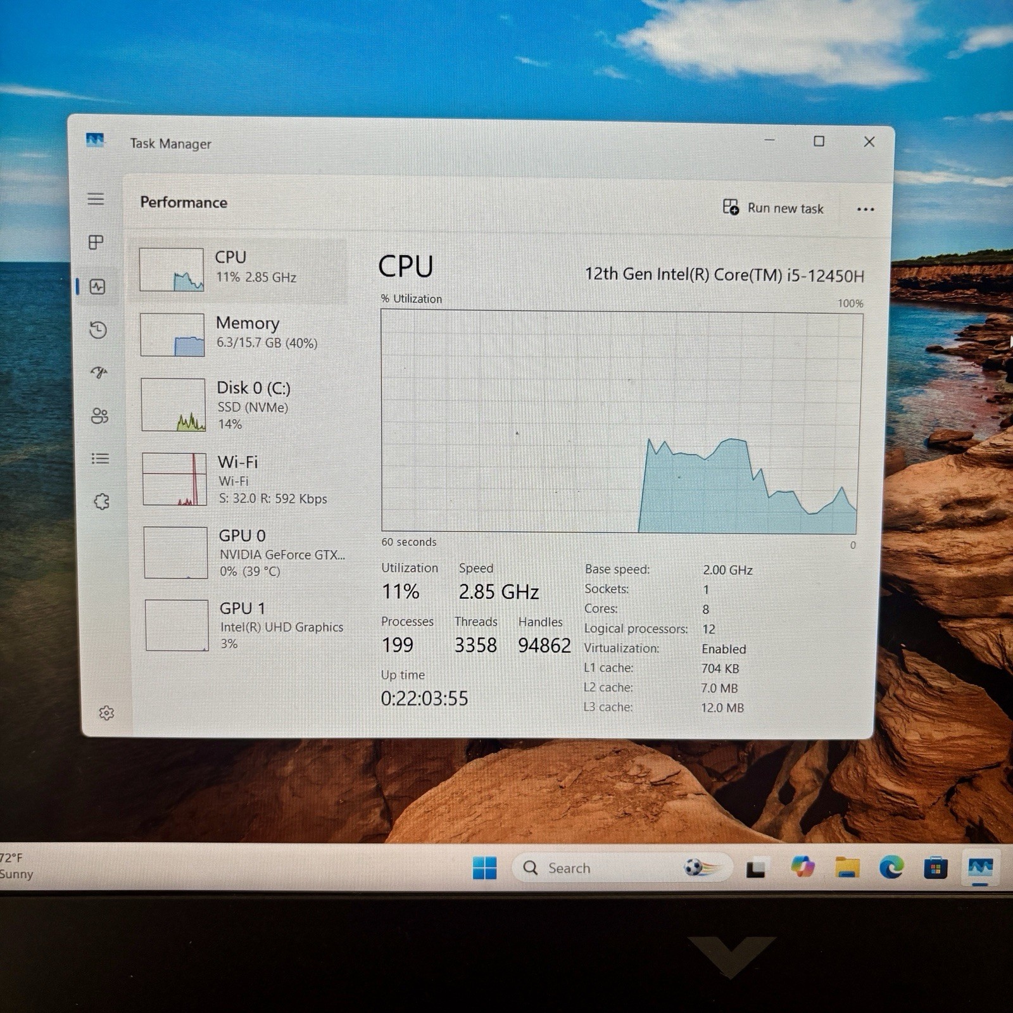
Task: Open Microsoft Store from taskbar
Action: tap(935, 868)
